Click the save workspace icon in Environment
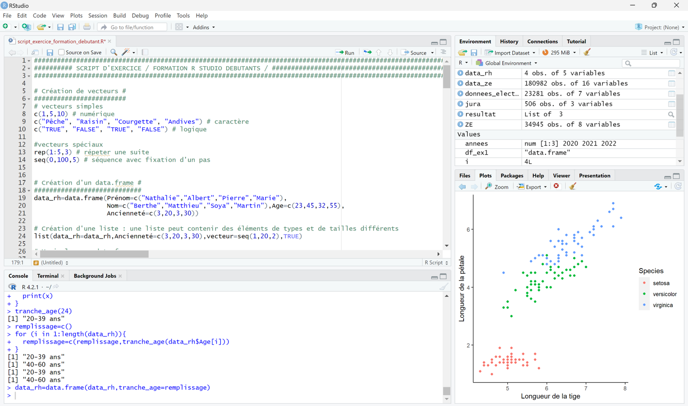 (474, 52)
